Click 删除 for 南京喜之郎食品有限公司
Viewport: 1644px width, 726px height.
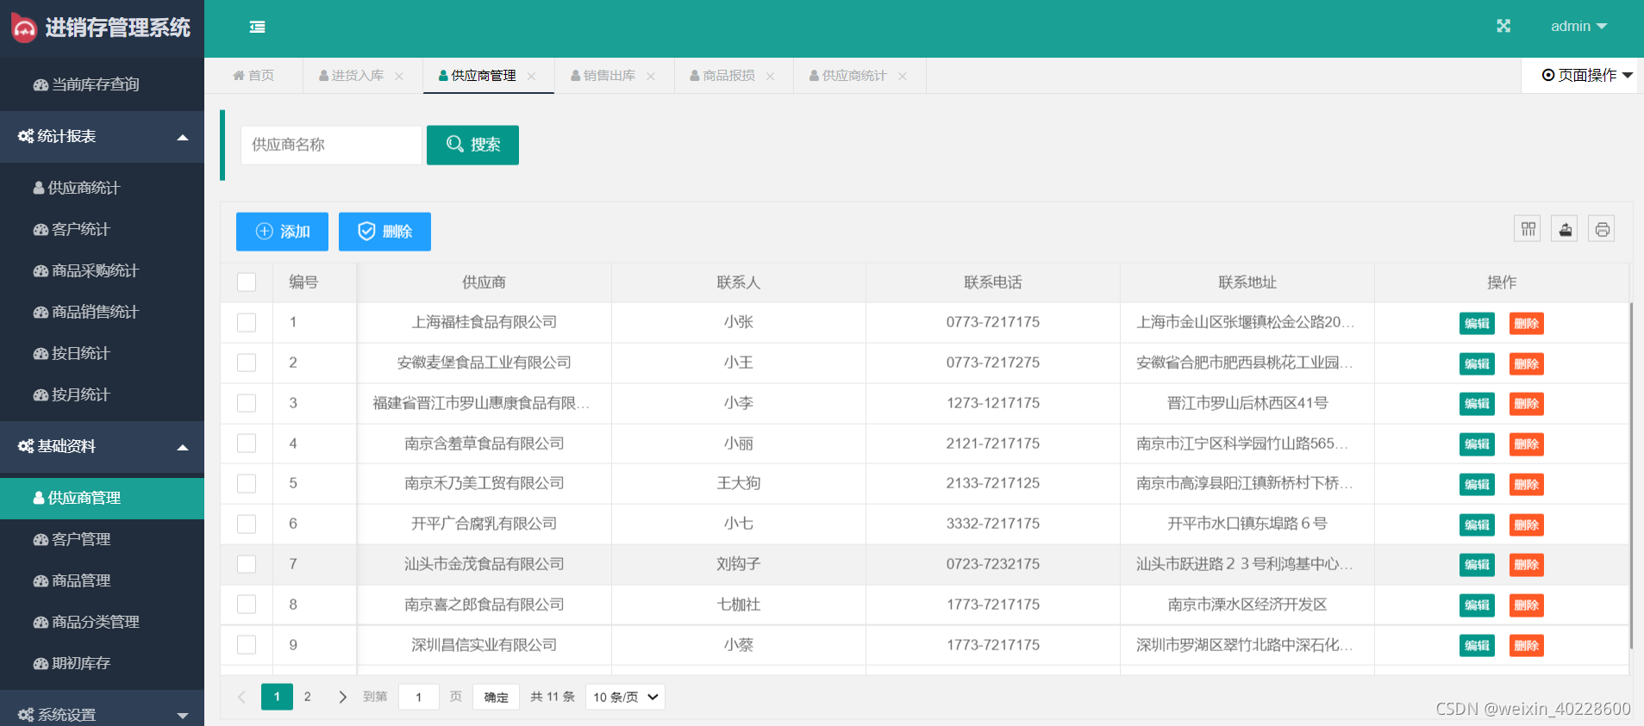[x=1527, y=605]
